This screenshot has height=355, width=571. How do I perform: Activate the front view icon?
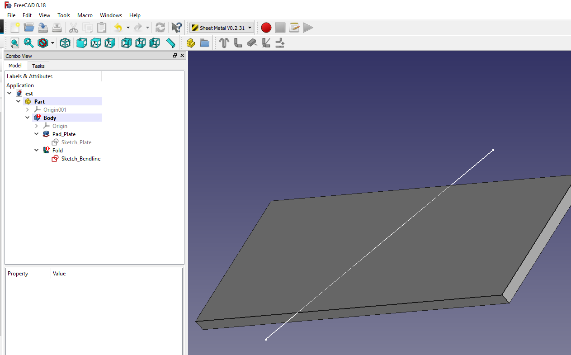click(81, 43)
